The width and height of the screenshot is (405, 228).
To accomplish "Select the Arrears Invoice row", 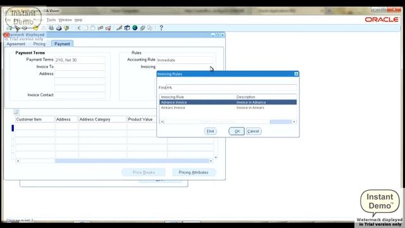I will click(x=228, y=108).
